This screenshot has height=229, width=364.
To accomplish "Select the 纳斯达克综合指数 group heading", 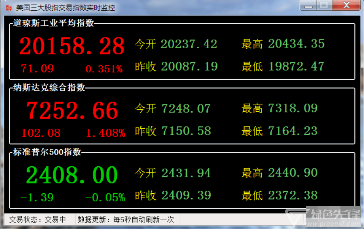I will pyautogui.click(x=49, y=88).
